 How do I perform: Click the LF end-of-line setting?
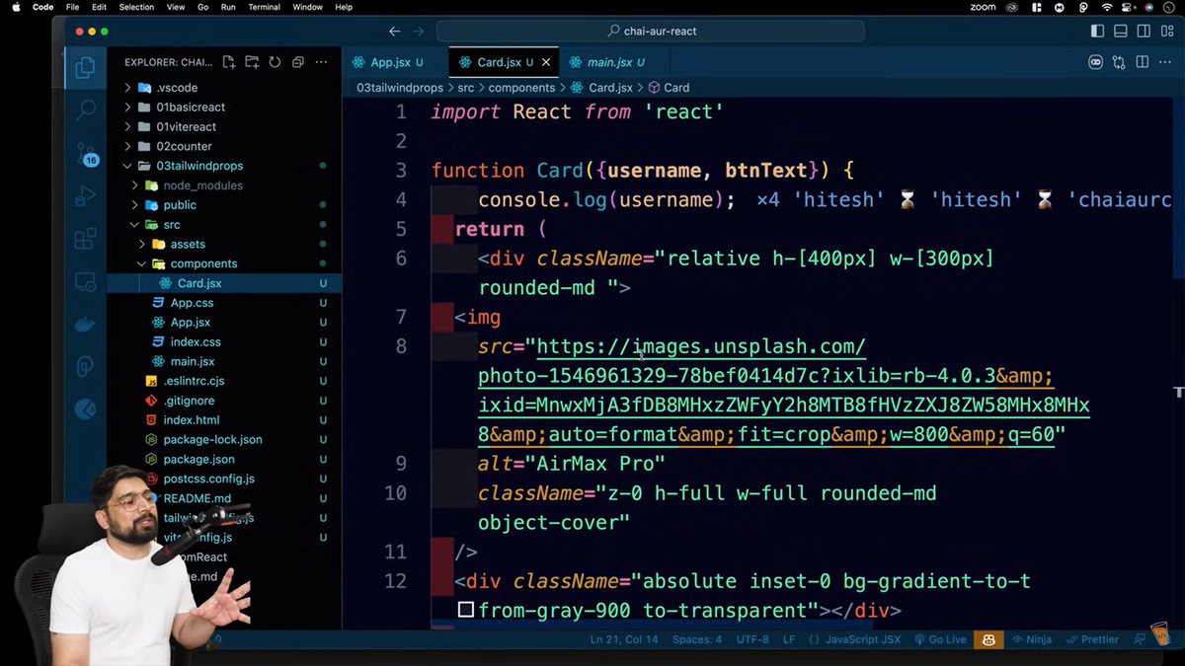point(789,639)
